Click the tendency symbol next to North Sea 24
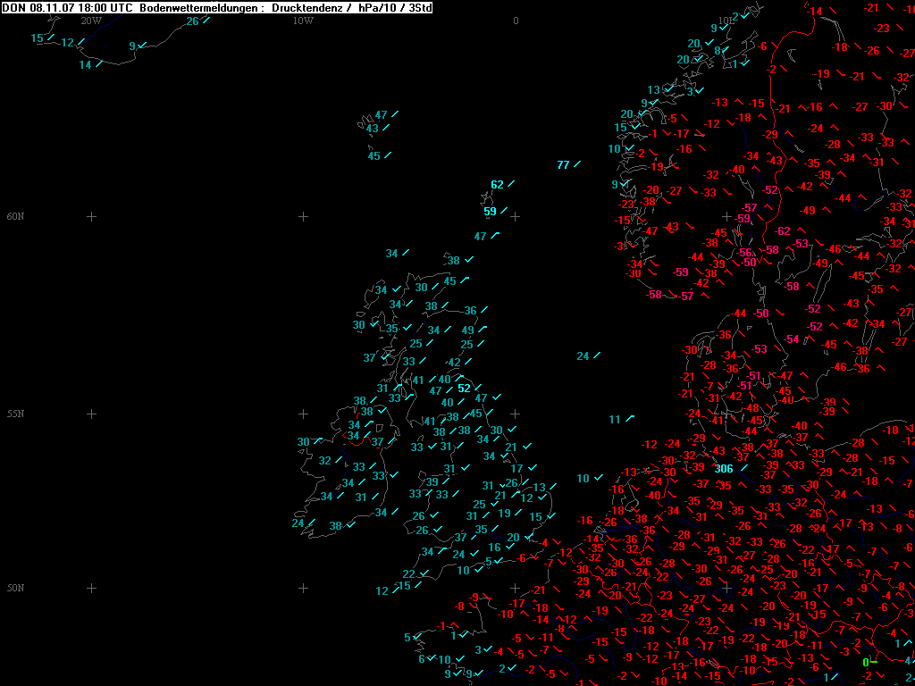Screen dimensions: 915x686 (596, 356)
